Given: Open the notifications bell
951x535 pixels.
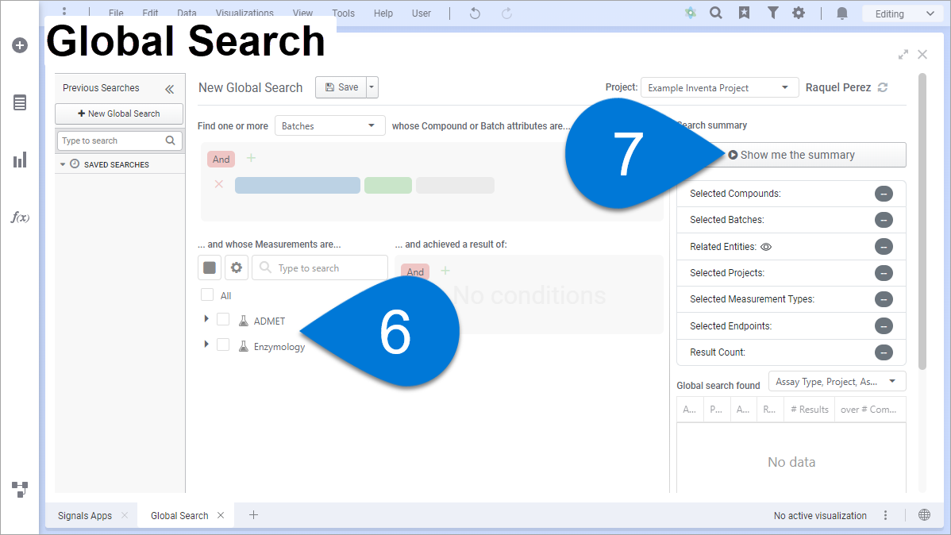Looking at the screenshot, I should (841, 13).
